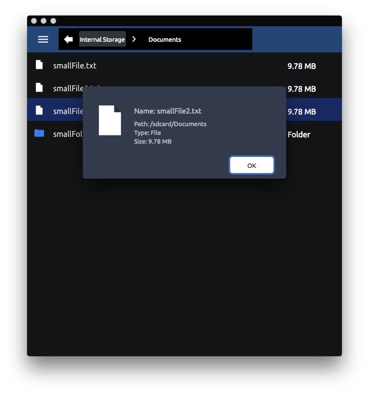Viewport: 369px width, 395px height.
Task: Open the smallFile.txt file name
Action: [x=75, y=66]
